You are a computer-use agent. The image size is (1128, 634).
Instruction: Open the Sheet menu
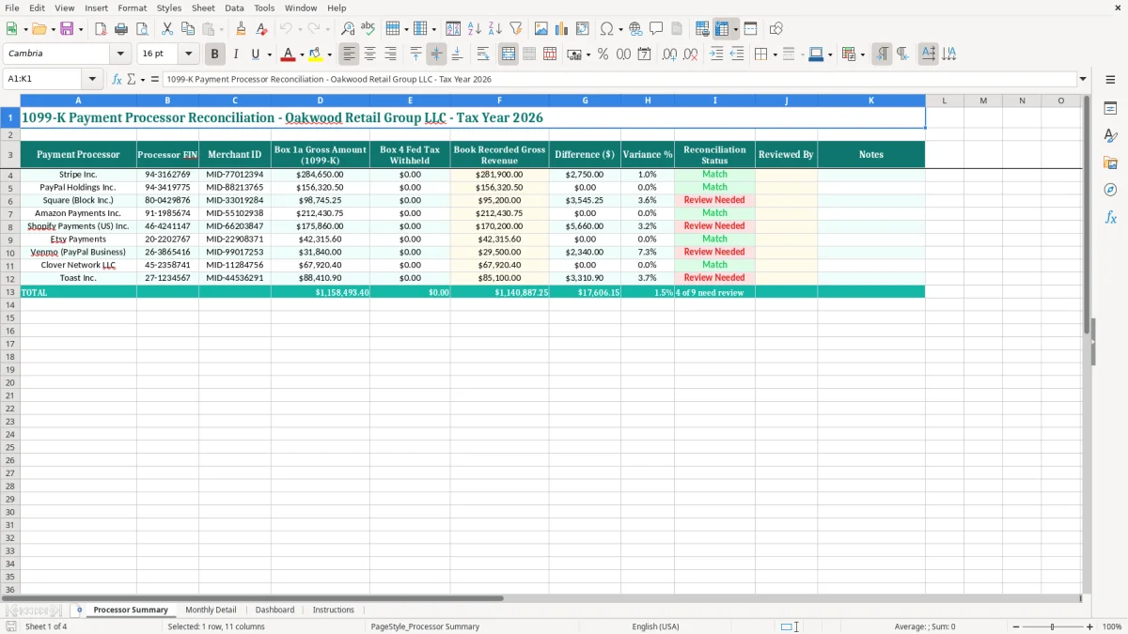[204, 8]
